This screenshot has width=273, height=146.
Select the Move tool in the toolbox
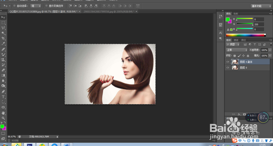point(3,17)
